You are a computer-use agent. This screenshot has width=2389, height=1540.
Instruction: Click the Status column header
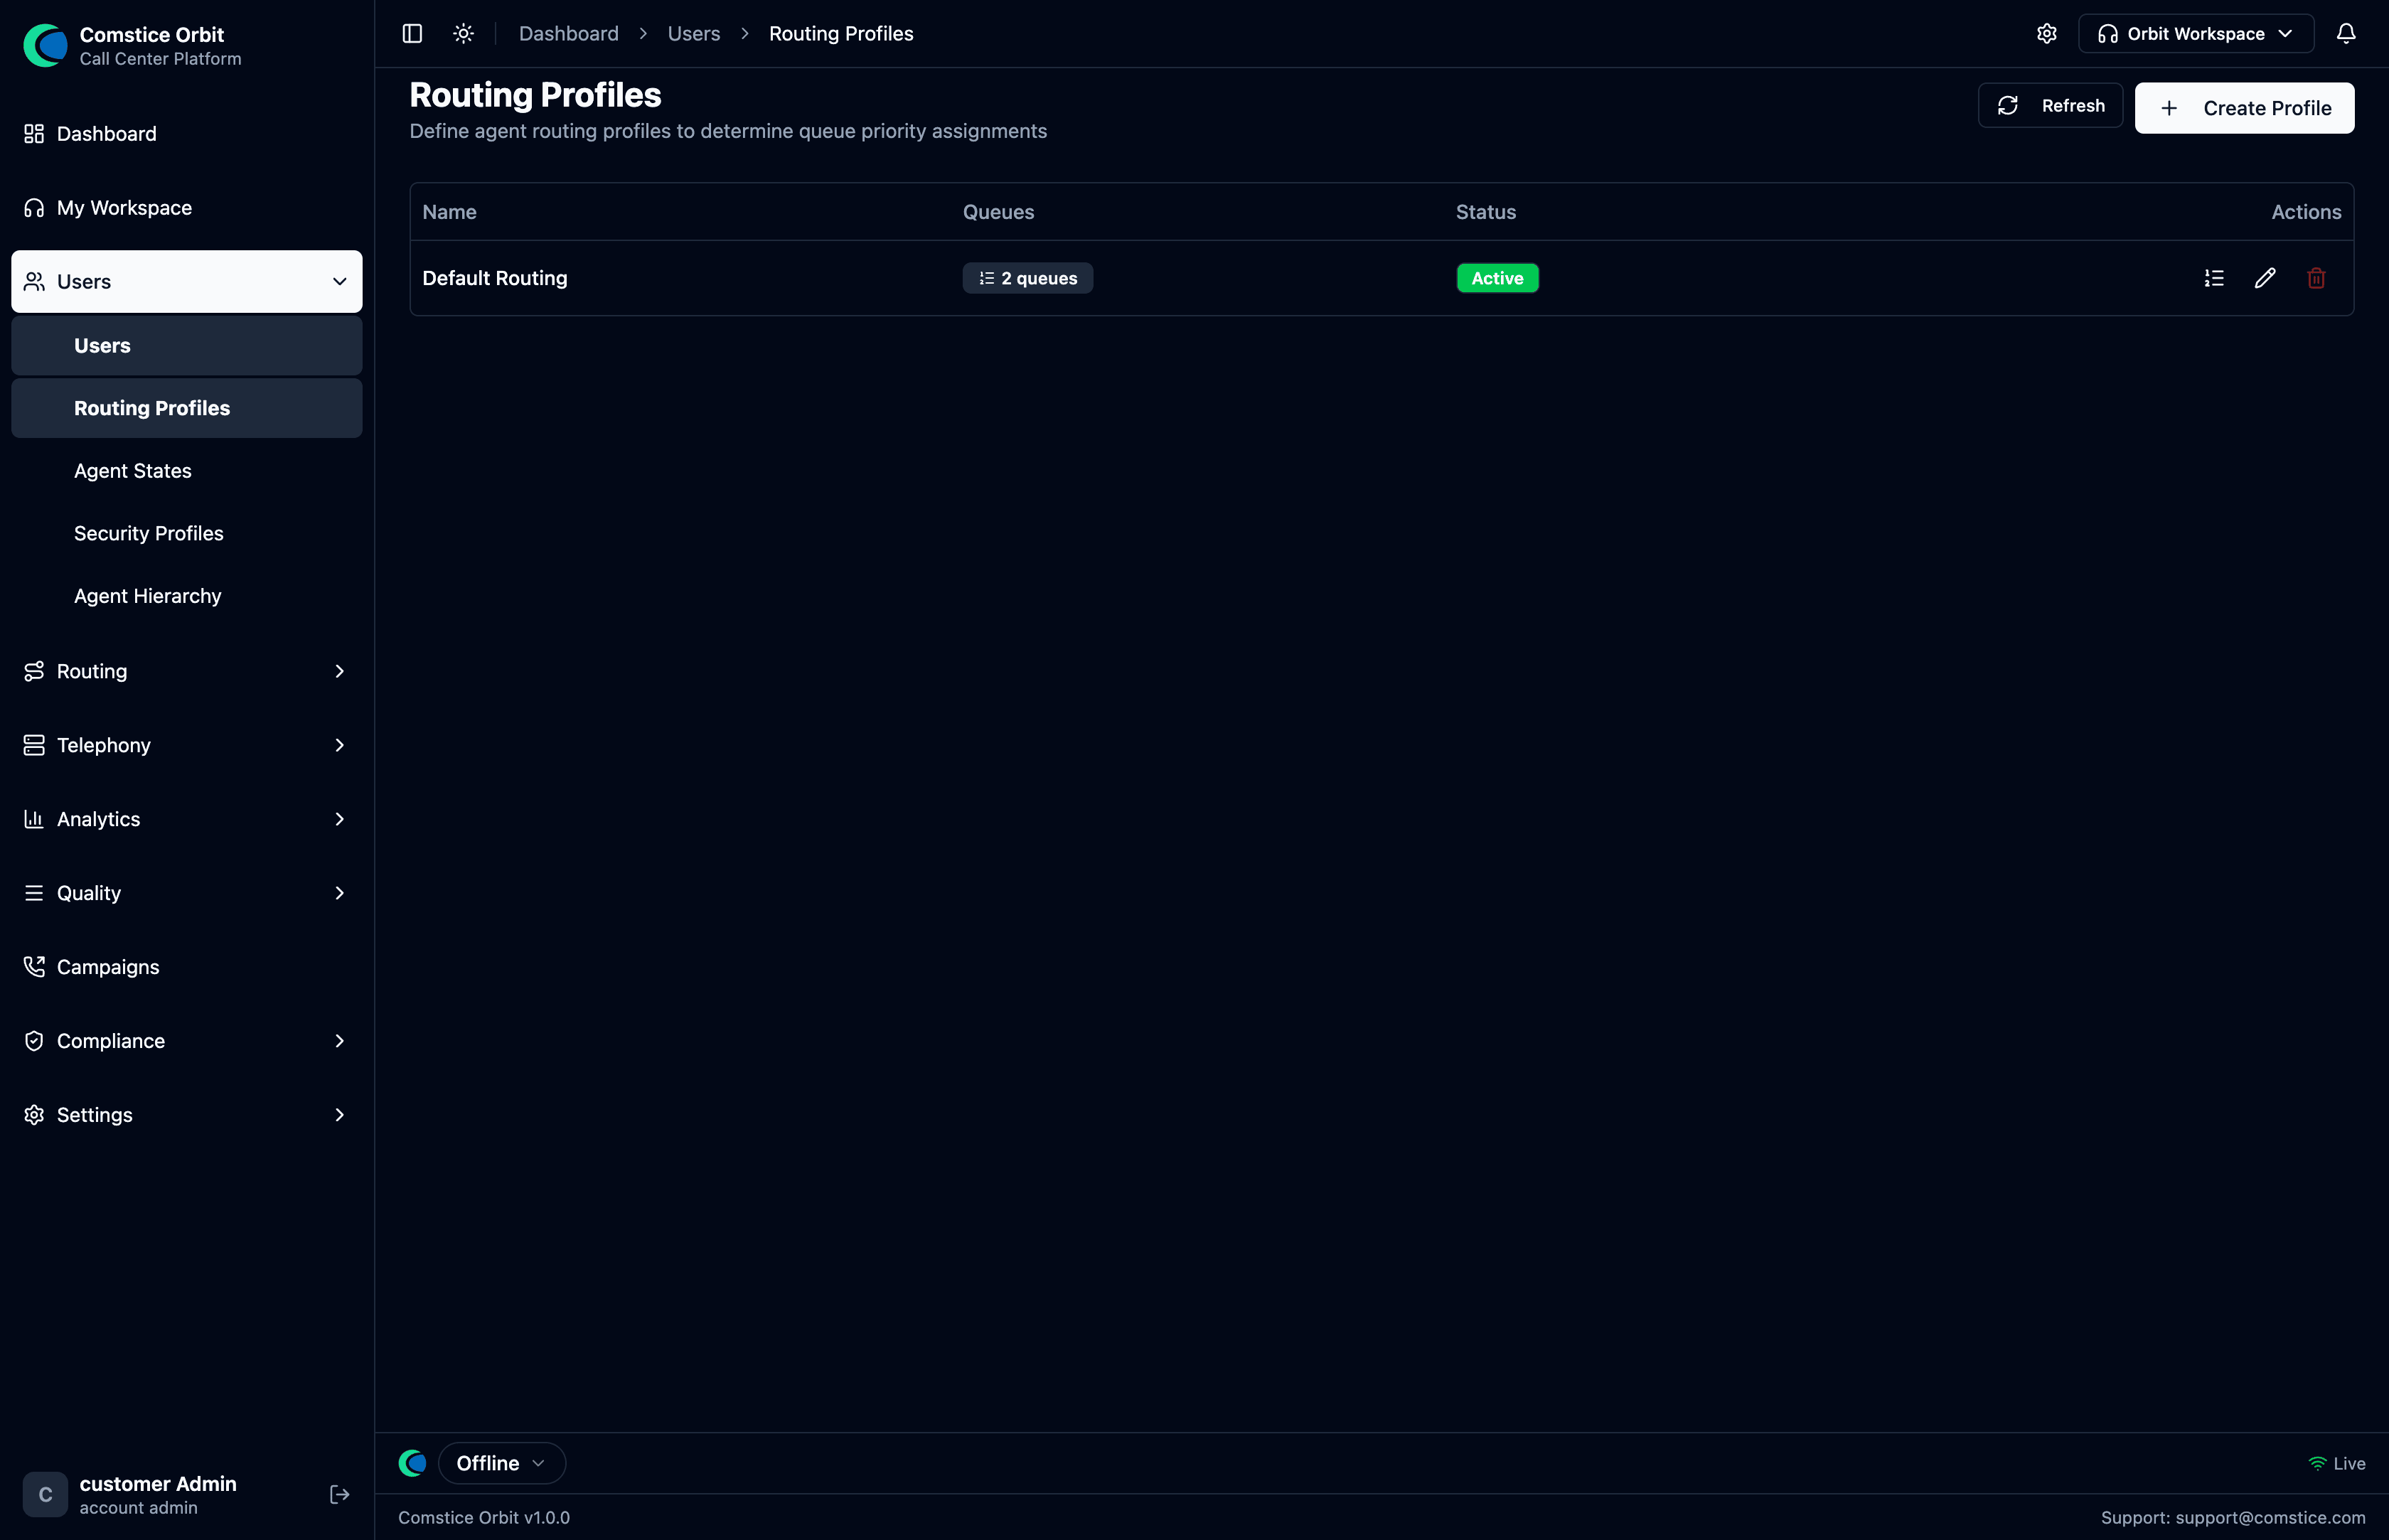1486,212
